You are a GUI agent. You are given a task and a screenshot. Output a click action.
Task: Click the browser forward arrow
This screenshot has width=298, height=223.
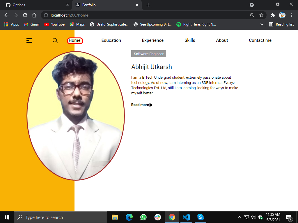pyautogui.click(x=16, y=15)
